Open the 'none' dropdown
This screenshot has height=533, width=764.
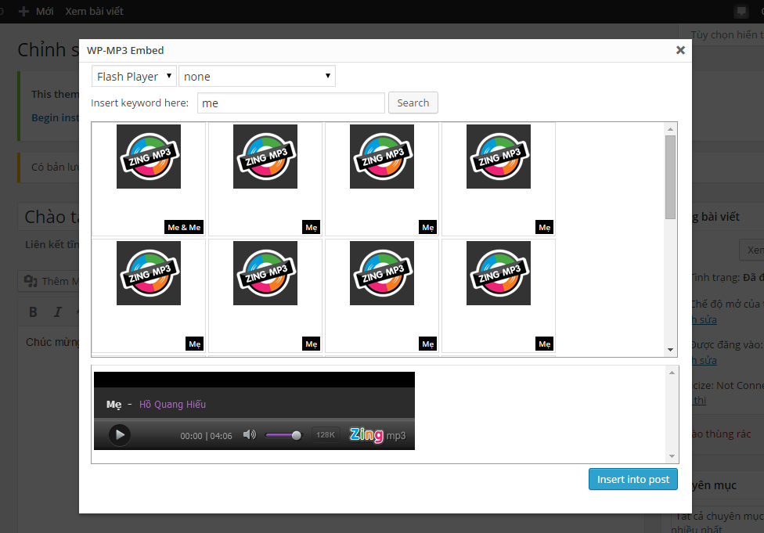[257, 77]
